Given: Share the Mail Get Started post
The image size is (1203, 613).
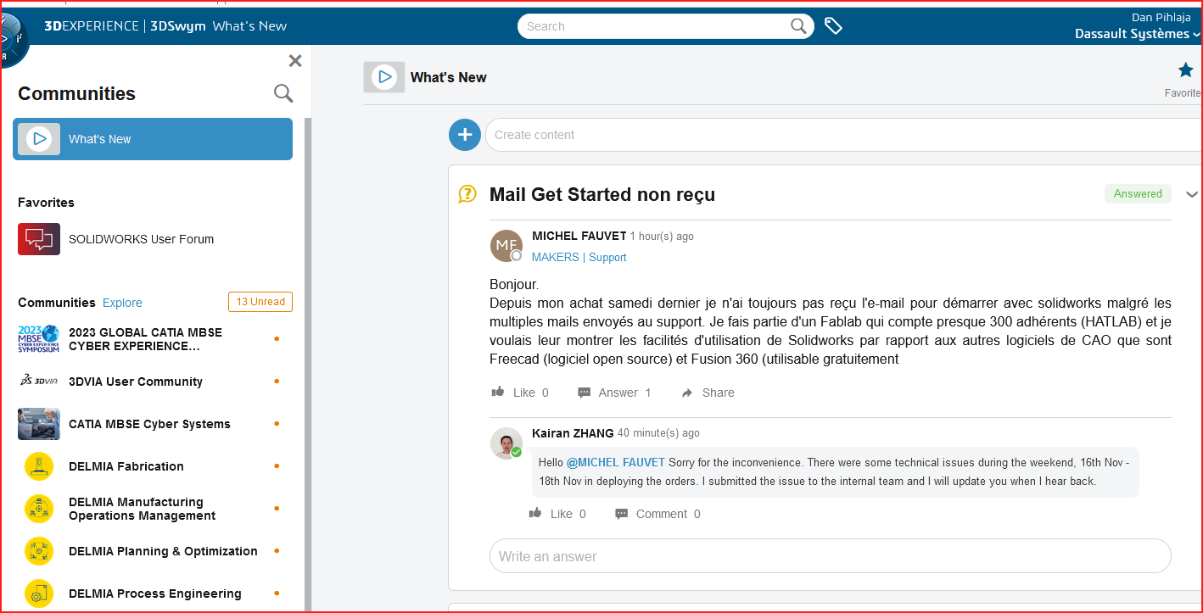Looking at the screenshot, I should (708, 393).
